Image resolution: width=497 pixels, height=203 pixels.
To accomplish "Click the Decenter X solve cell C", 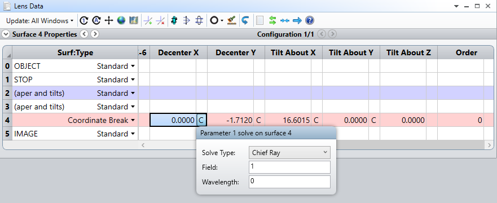I will point(201,120).
